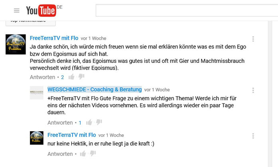Like the 'nur keine Hektik' comment
Image resolution: width=278 pixels, height=167 pixels.
pyautogui.click(x=83, y=153)
